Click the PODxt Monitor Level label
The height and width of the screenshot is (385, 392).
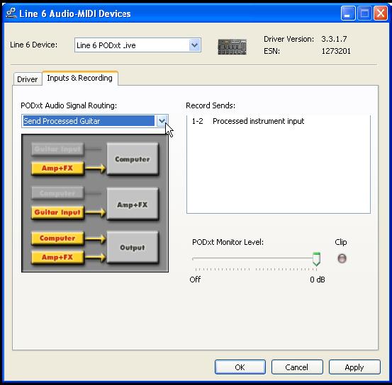click(x=228, y=242)
